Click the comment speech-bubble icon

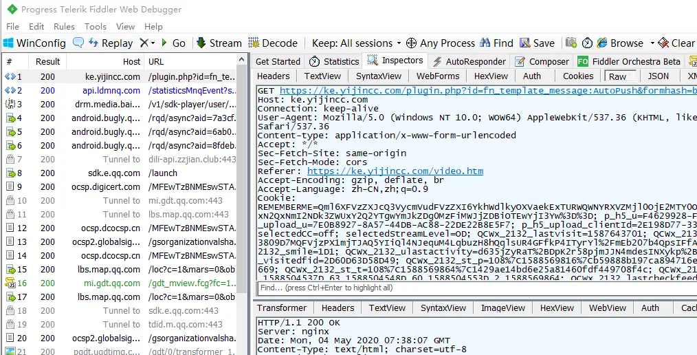coord(78,43)
